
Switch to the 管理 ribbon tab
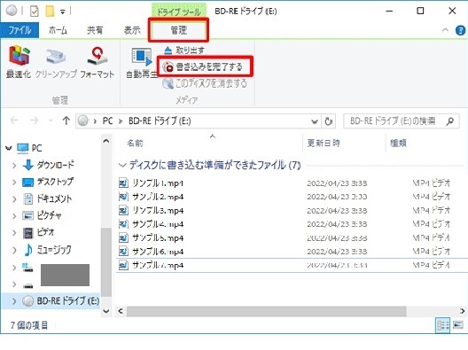pos(178,30)
